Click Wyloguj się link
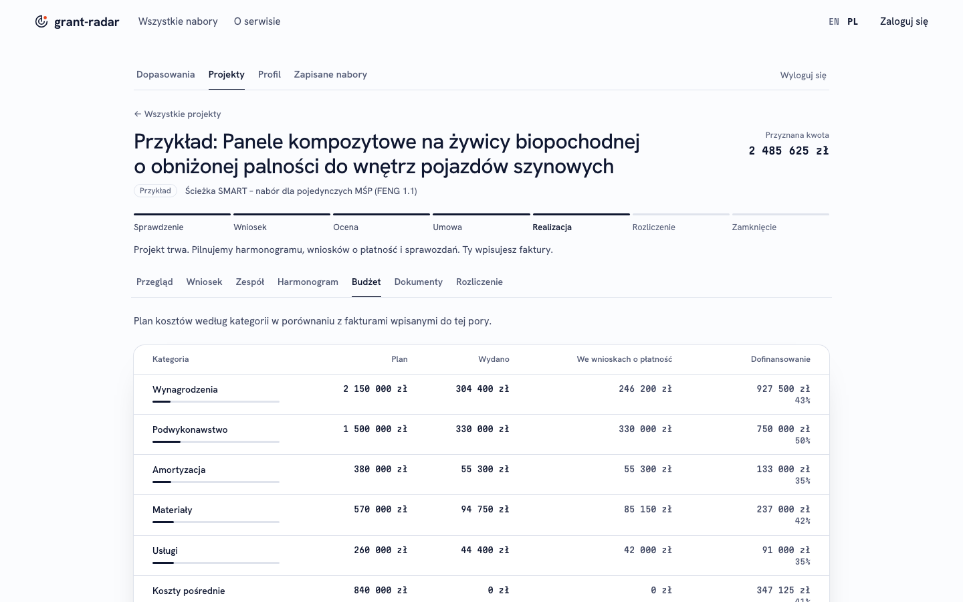This screenshot has width=963, height=602. [x=803, y=75]
